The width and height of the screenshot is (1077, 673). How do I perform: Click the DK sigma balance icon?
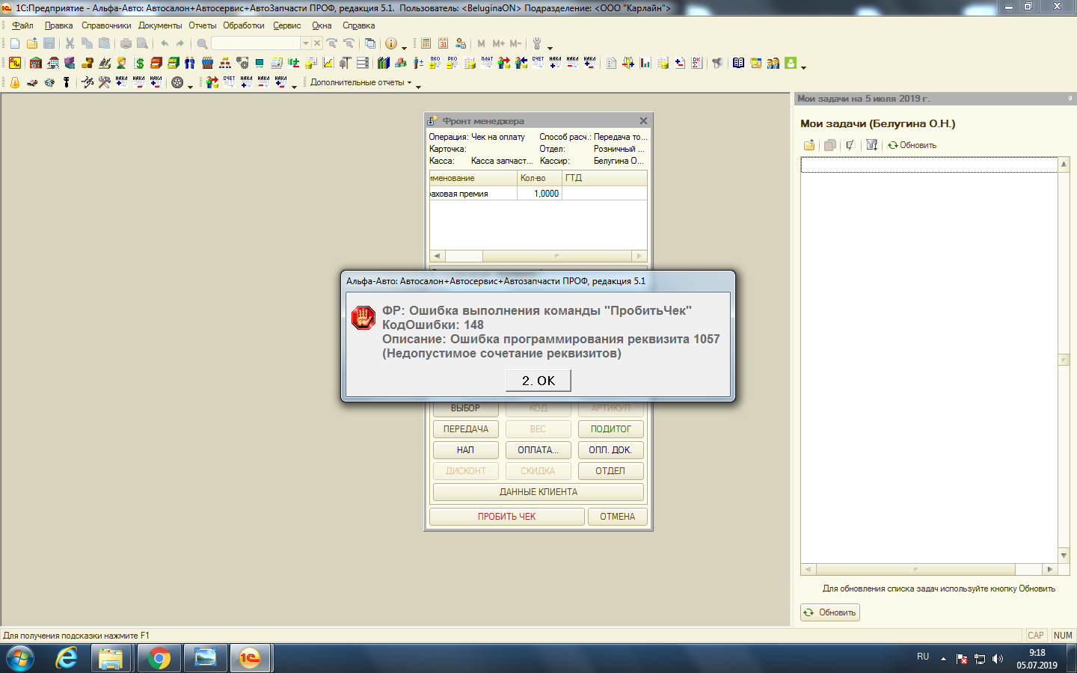pyautogui.click(x=697, y=63)
